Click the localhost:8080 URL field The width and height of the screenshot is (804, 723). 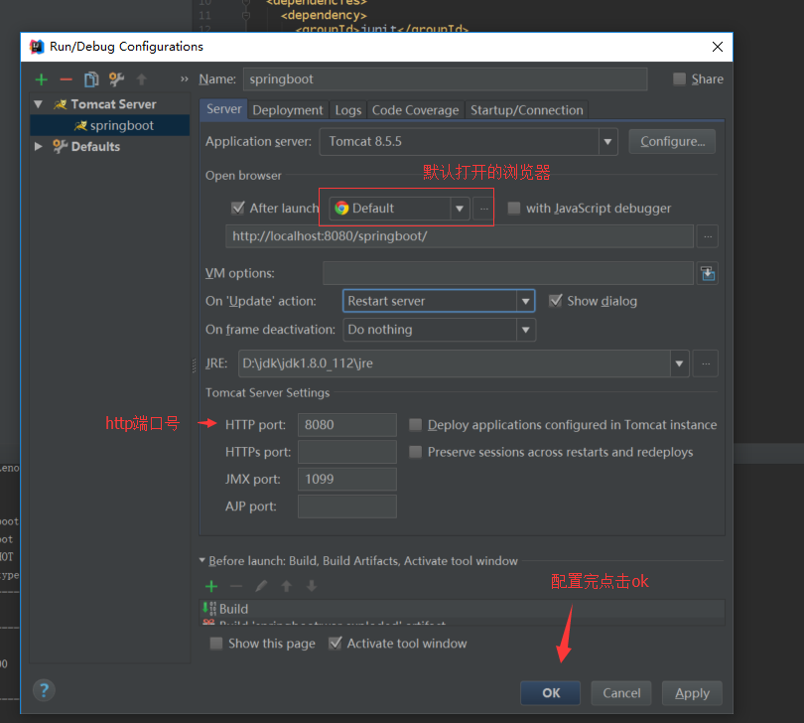[x=460, y=236]
